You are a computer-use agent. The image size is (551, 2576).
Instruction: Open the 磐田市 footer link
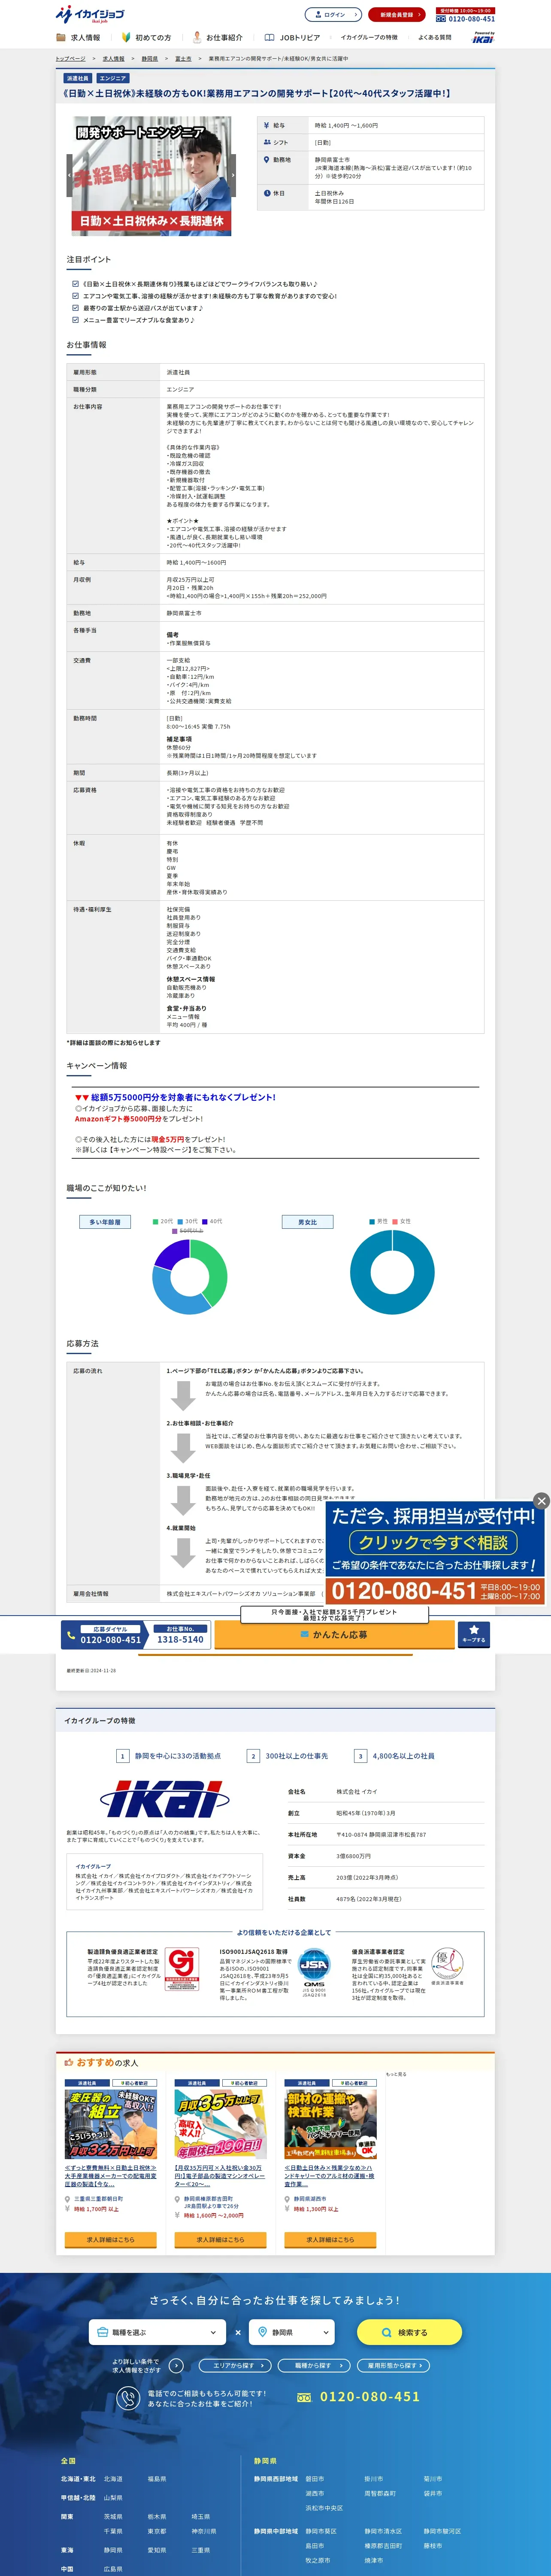pos(315,2479)
